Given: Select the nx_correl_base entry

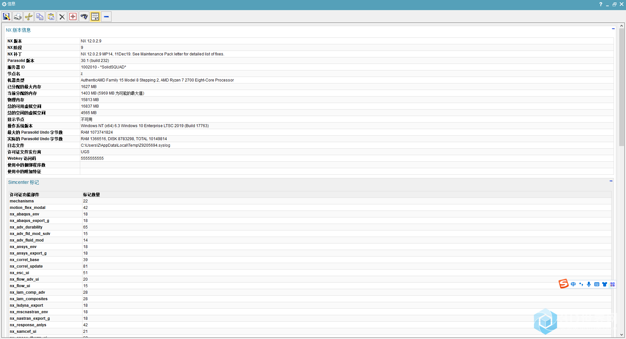Looking at the screenshot, I should coord(24,260).
